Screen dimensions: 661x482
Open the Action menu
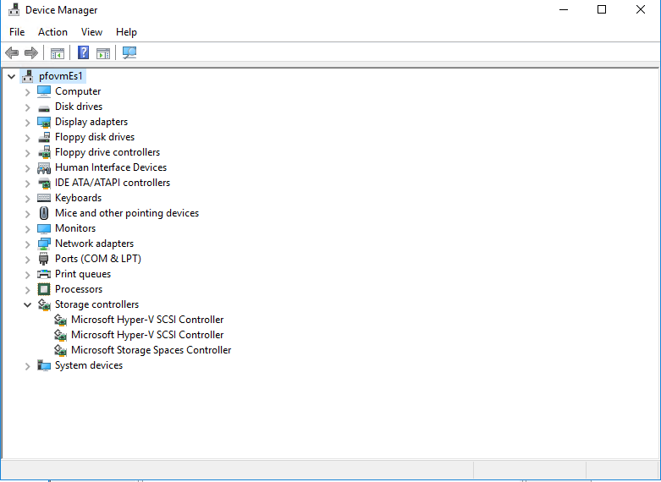pos(52,32)
